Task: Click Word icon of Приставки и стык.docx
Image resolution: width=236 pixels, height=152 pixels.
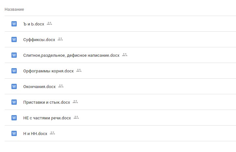Action: click(x=14, y=102)
